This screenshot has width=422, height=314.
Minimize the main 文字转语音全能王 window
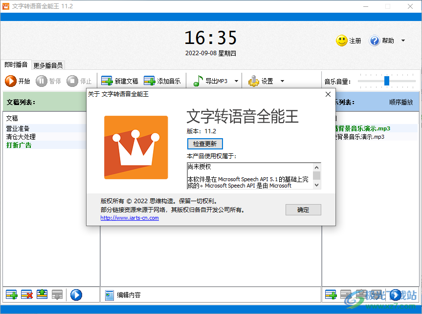366,6
